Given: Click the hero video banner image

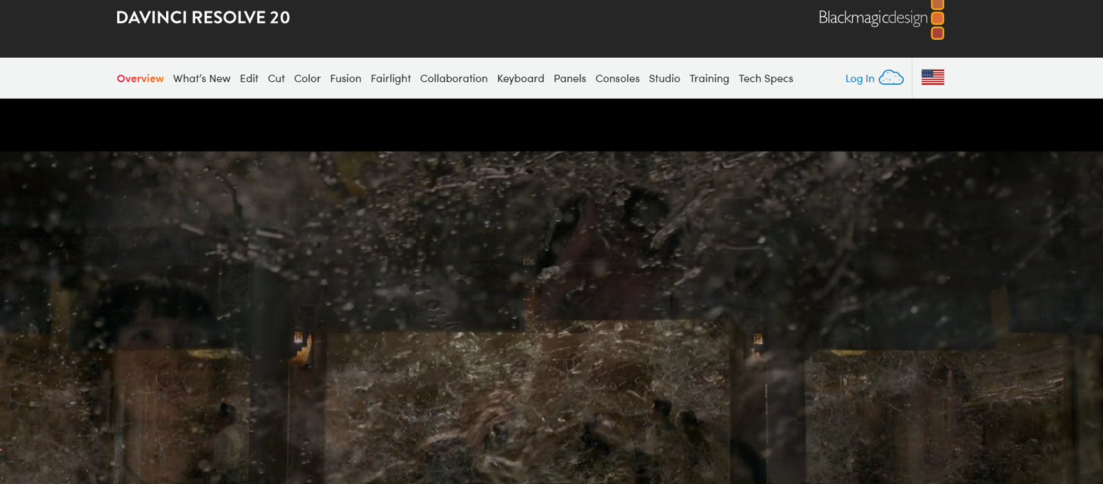Looking at the screenshot, I should (x=551, y=317).
